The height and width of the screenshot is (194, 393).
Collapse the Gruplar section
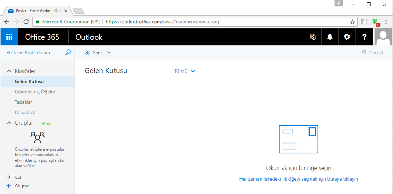[9, 123]
